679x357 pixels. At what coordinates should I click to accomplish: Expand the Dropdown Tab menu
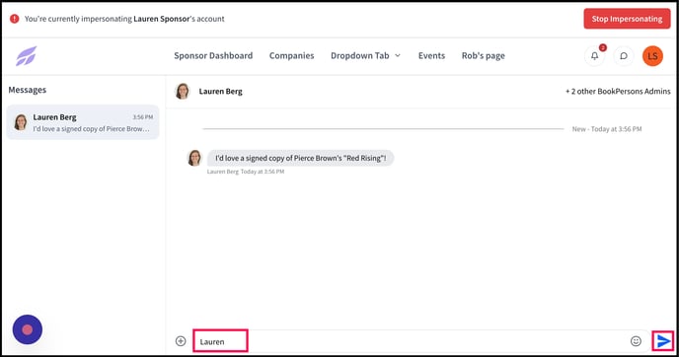(x=365, y=55)
